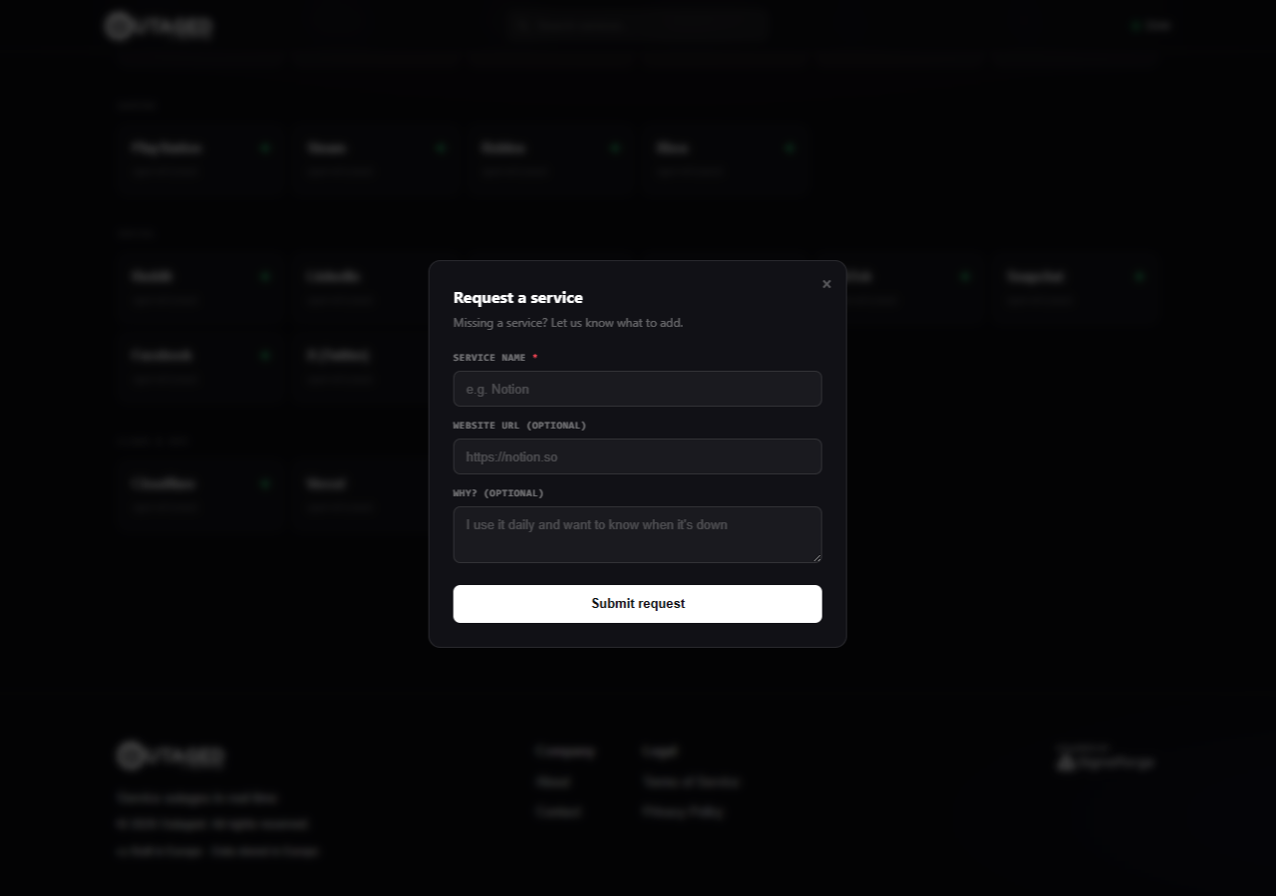
Task: Click the status dot on the Steam card
Action: point(440,148)
